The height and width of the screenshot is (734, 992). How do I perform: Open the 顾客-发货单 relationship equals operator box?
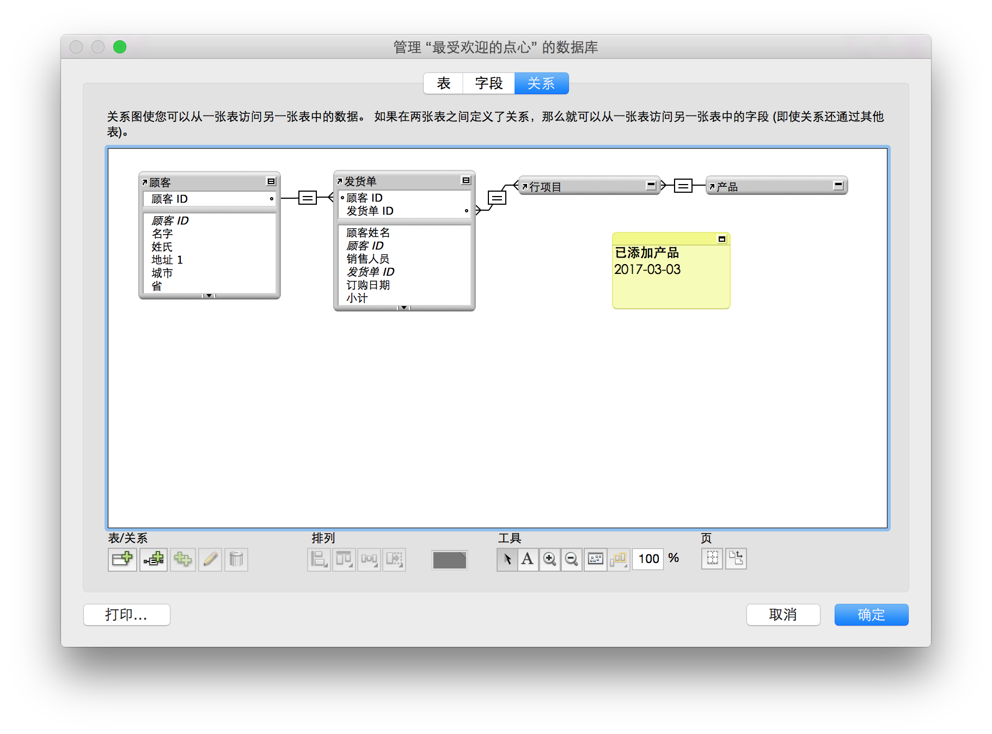tap(307, 198)
